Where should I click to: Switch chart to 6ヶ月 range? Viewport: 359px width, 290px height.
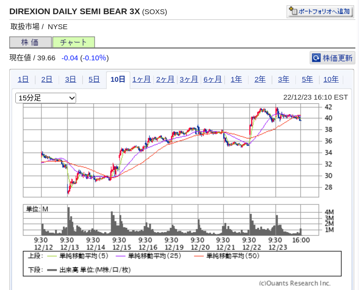click(x=212, y=79)
